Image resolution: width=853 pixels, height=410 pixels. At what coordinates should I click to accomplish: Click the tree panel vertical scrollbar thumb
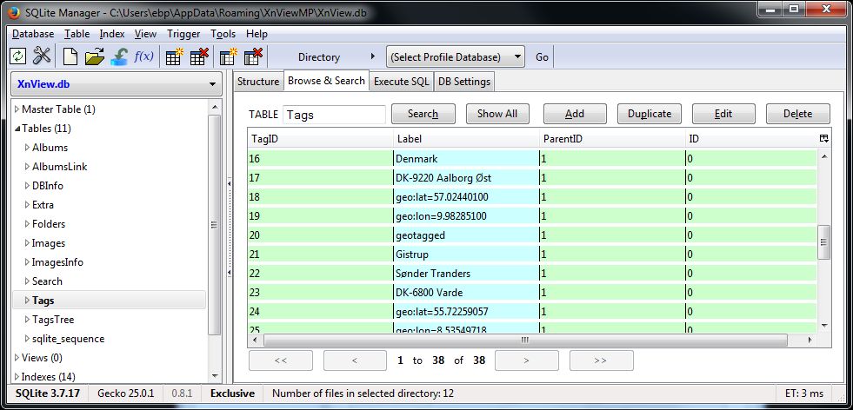point(215,225)
